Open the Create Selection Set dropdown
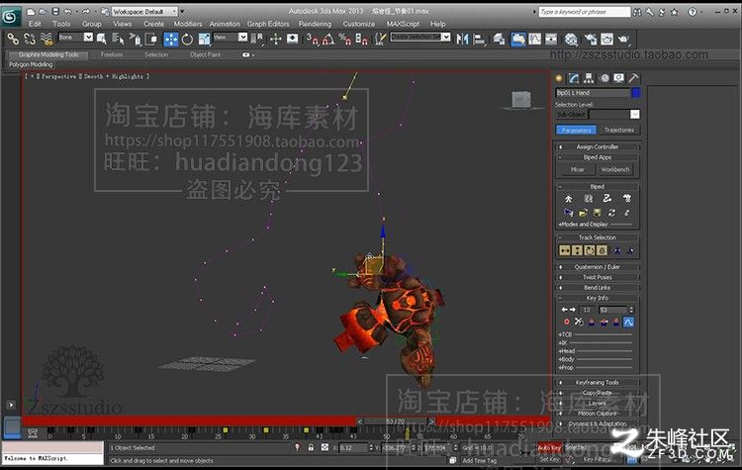This screenshot has width=742, height=470. [x=419, y=37]
